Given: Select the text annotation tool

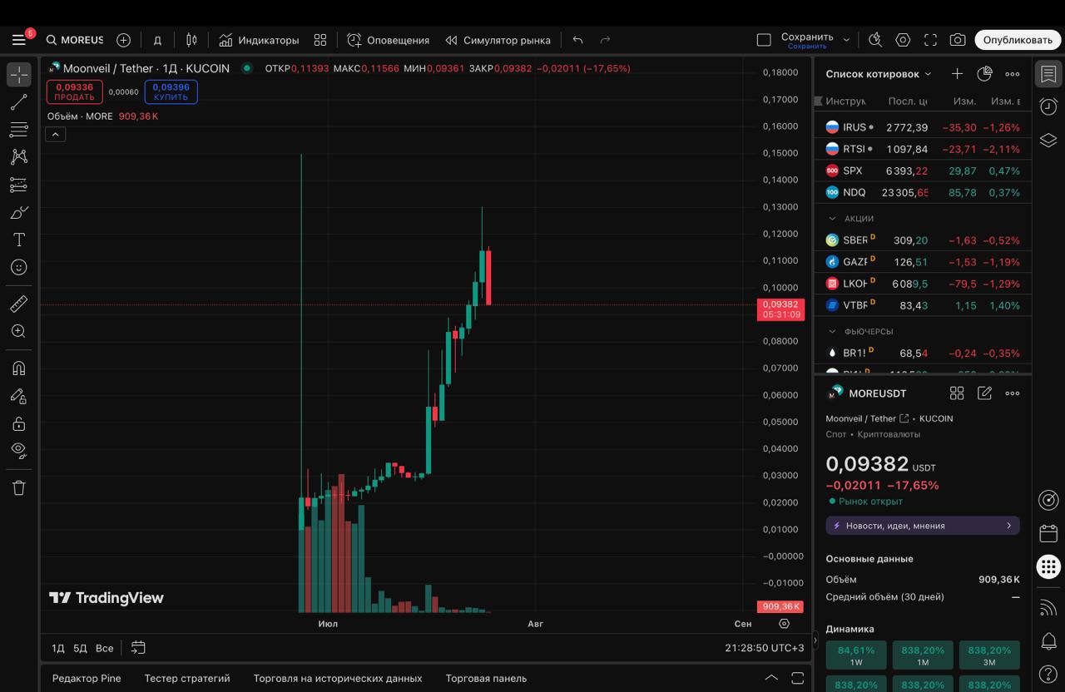Looking at the screenshot, I should coord(19,240).
